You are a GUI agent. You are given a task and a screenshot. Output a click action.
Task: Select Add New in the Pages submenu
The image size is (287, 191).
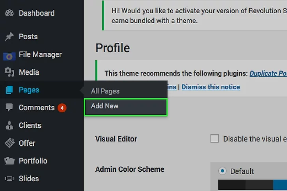point(105,106)
